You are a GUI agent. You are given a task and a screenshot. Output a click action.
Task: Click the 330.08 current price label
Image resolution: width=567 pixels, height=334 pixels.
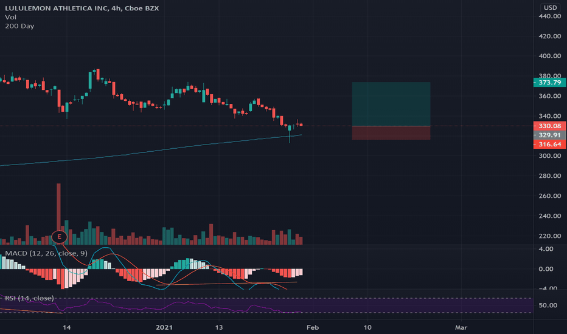pyautogui.click(x=549, y=126)
